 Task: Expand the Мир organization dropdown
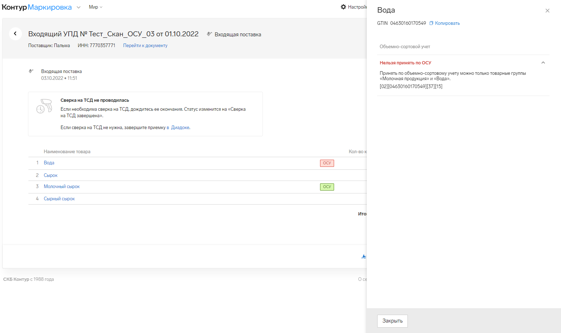point(96,7)
